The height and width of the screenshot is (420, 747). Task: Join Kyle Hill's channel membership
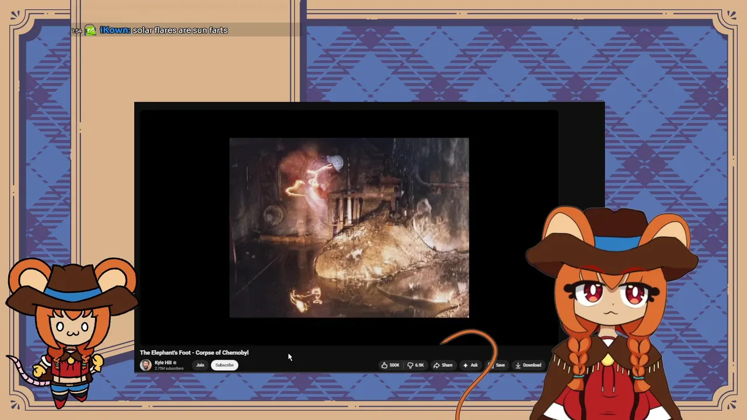point(200,365)
